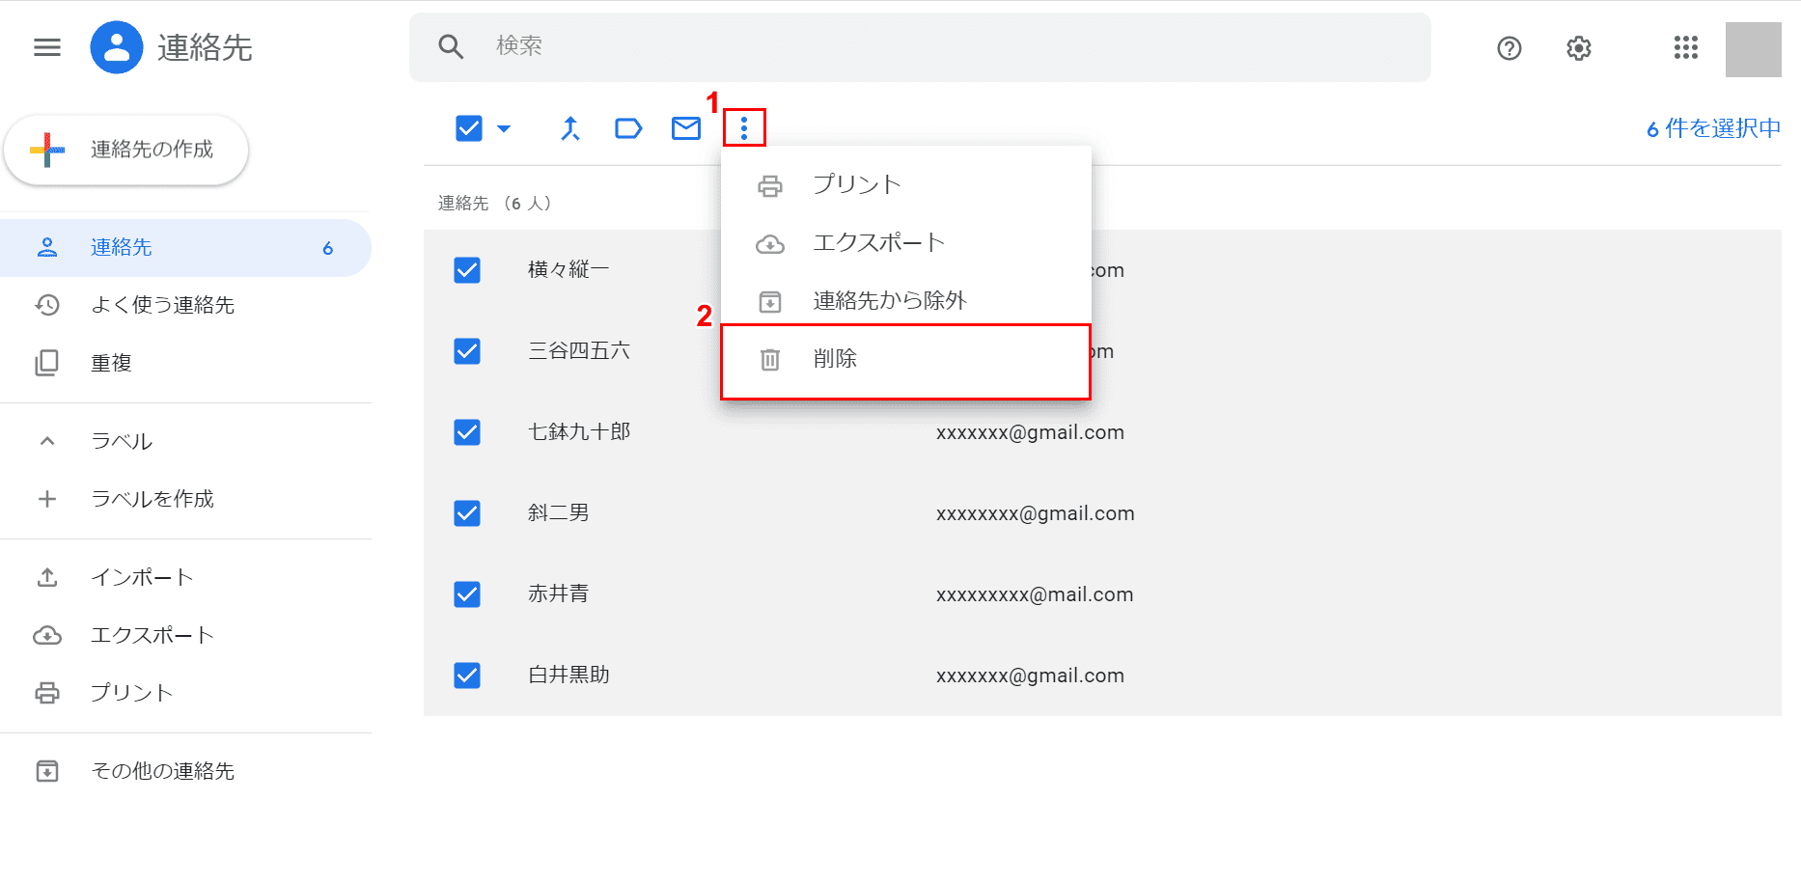
Task: Click the person icon beside sidebar 連絡先
Action: click(x=47, y=248)
